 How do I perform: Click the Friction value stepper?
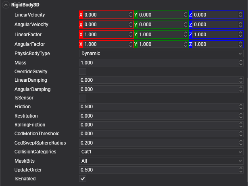coord(241,107)
